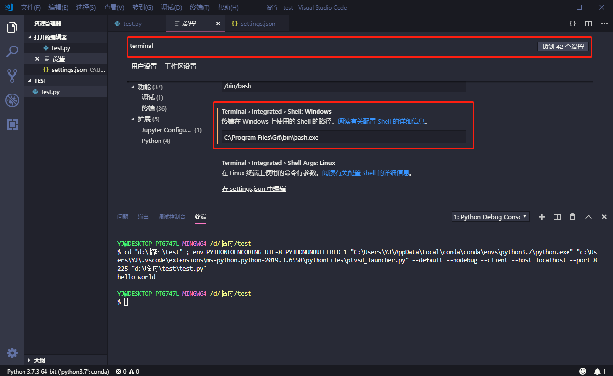Close the terminal panel
Viewport: 613px width, 376px height.
click(x=604, y=217)
